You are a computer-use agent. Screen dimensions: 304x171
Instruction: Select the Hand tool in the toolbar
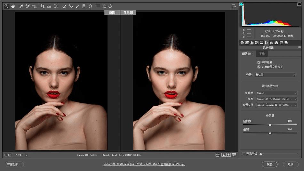pos(13,6)
